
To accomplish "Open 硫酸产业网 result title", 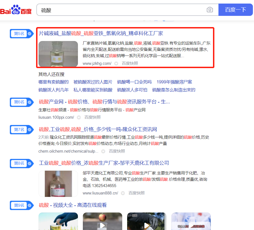I will (104, 102).
